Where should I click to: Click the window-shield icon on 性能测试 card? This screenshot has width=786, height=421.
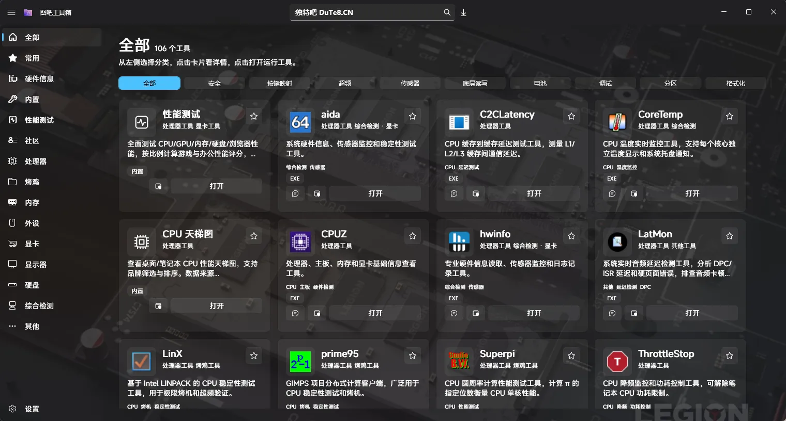click(x=158, y=186)
